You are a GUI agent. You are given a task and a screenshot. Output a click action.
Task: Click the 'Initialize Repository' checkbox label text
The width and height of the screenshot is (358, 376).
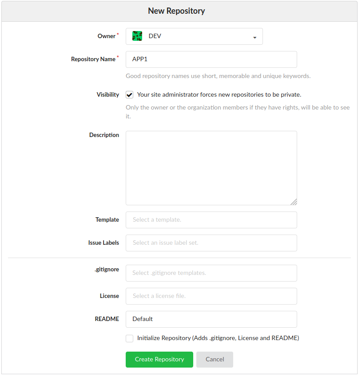(218, 338)
